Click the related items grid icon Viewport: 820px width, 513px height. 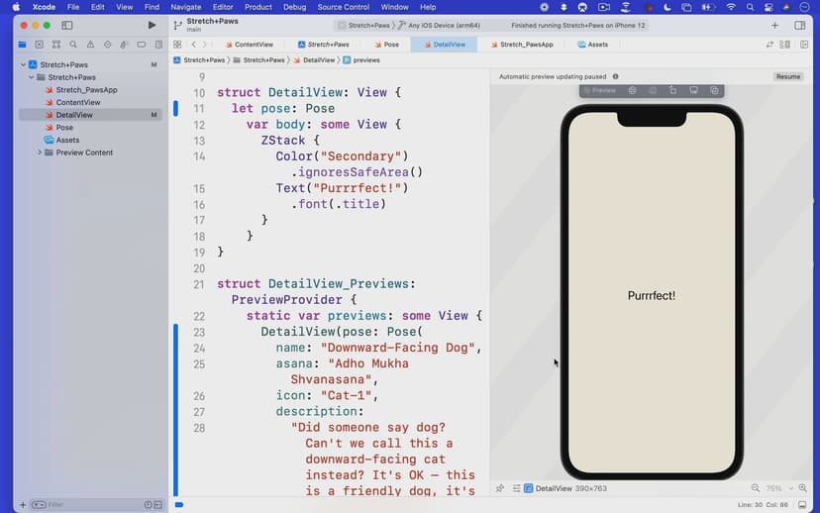[x=177, y=45]
